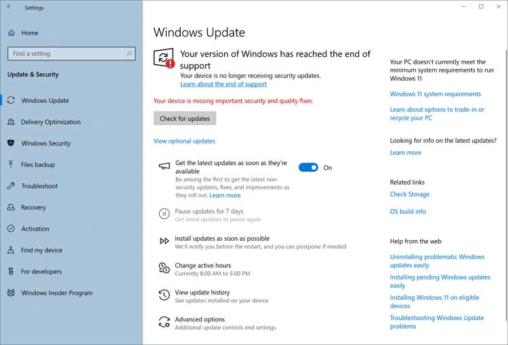508x345 pixels.
Task: Click the Windows Update sync arrows sidebar icon
Action: point(11,100)
